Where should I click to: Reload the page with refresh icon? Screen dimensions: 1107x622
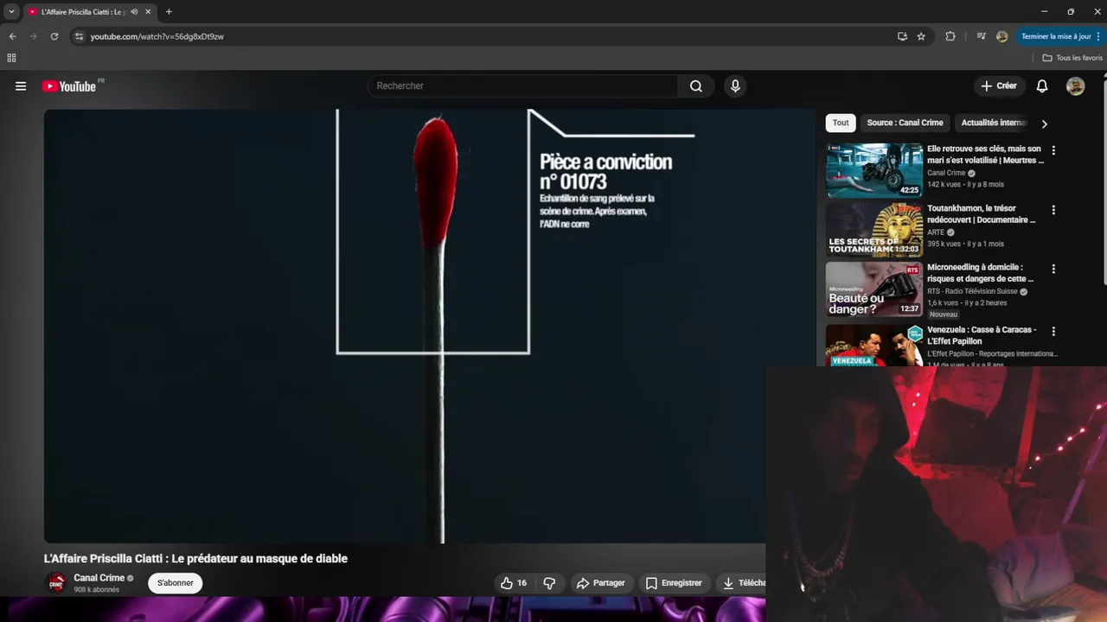(54, 36)
